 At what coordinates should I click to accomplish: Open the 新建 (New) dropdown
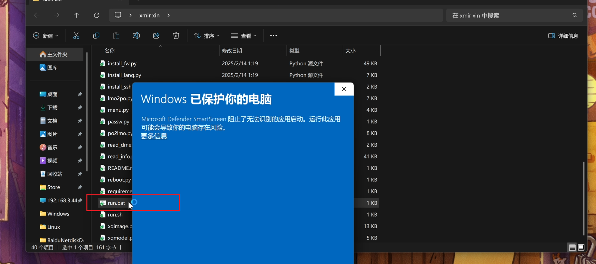(x=46, y=36)
